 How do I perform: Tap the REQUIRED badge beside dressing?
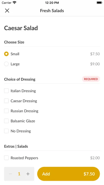pos(91,79)
